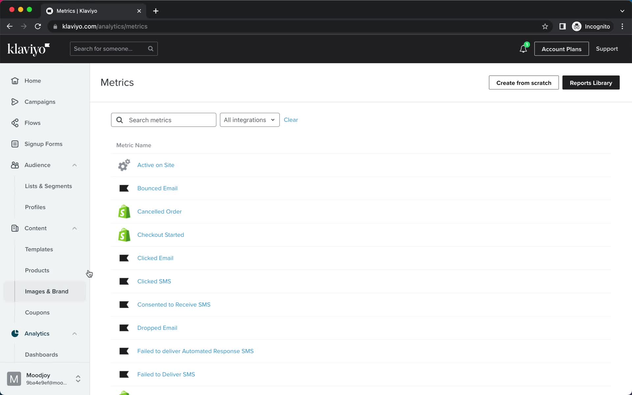Click the Audience navigation icon
The height and width of the screenshot is (395, 632).
coord(15,165)
